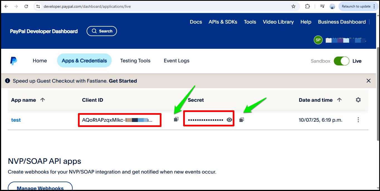380x191 pixels.
Task: Click the Fastlane banner info icon
Action: click(8, 81)
